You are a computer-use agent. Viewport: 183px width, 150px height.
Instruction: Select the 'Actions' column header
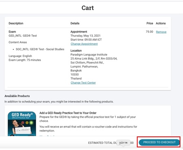click(161, 23)
